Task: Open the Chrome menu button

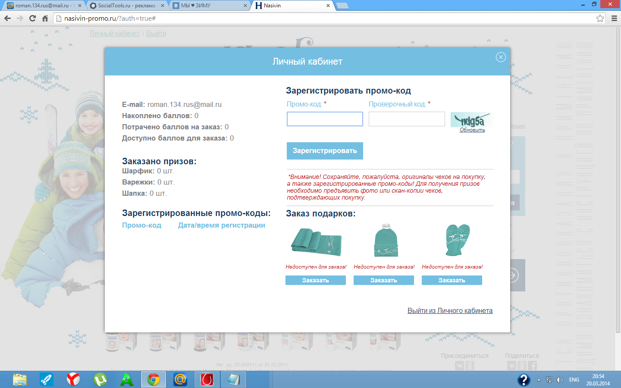Action: coord(615,18)
